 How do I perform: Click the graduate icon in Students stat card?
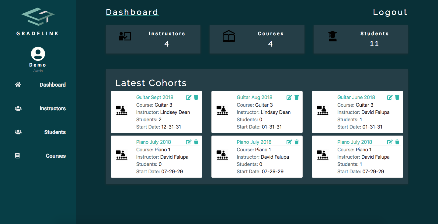point(333,36)
